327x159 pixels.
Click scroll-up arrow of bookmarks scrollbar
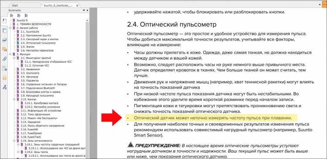pyautogui.click(x=88, y=20)
